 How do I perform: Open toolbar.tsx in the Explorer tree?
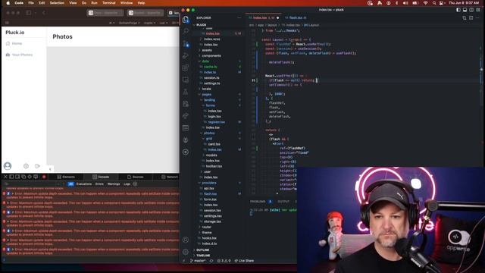pos(214,166)
